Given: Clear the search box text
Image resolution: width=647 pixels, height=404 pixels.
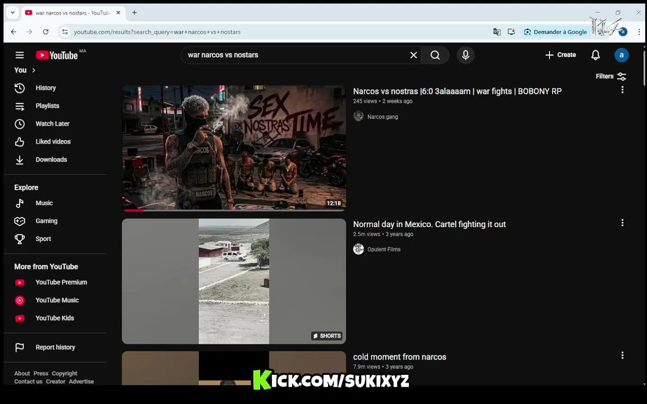Looking at the screenshot, I should (x=413, y=55).
